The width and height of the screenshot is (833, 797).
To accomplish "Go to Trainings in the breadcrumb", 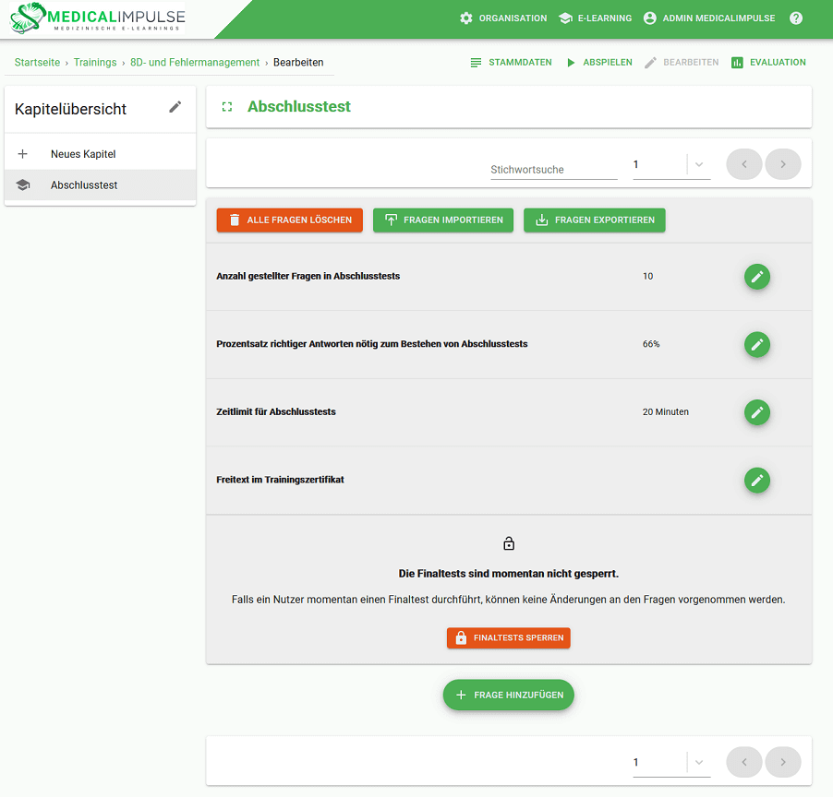I will pyautogui.click(x=95, y=63).
